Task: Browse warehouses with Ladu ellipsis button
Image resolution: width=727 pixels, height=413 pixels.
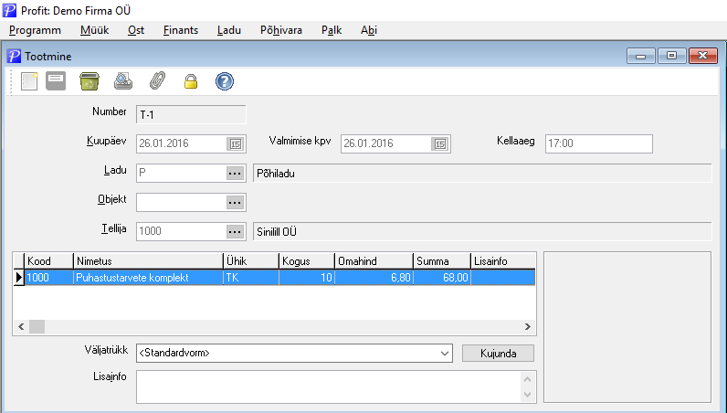Action: (235, 173)
